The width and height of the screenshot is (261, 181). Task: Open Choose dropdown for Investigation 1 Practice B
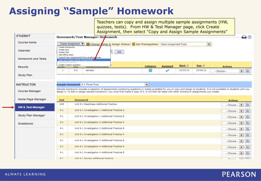(x=233, y=117)
